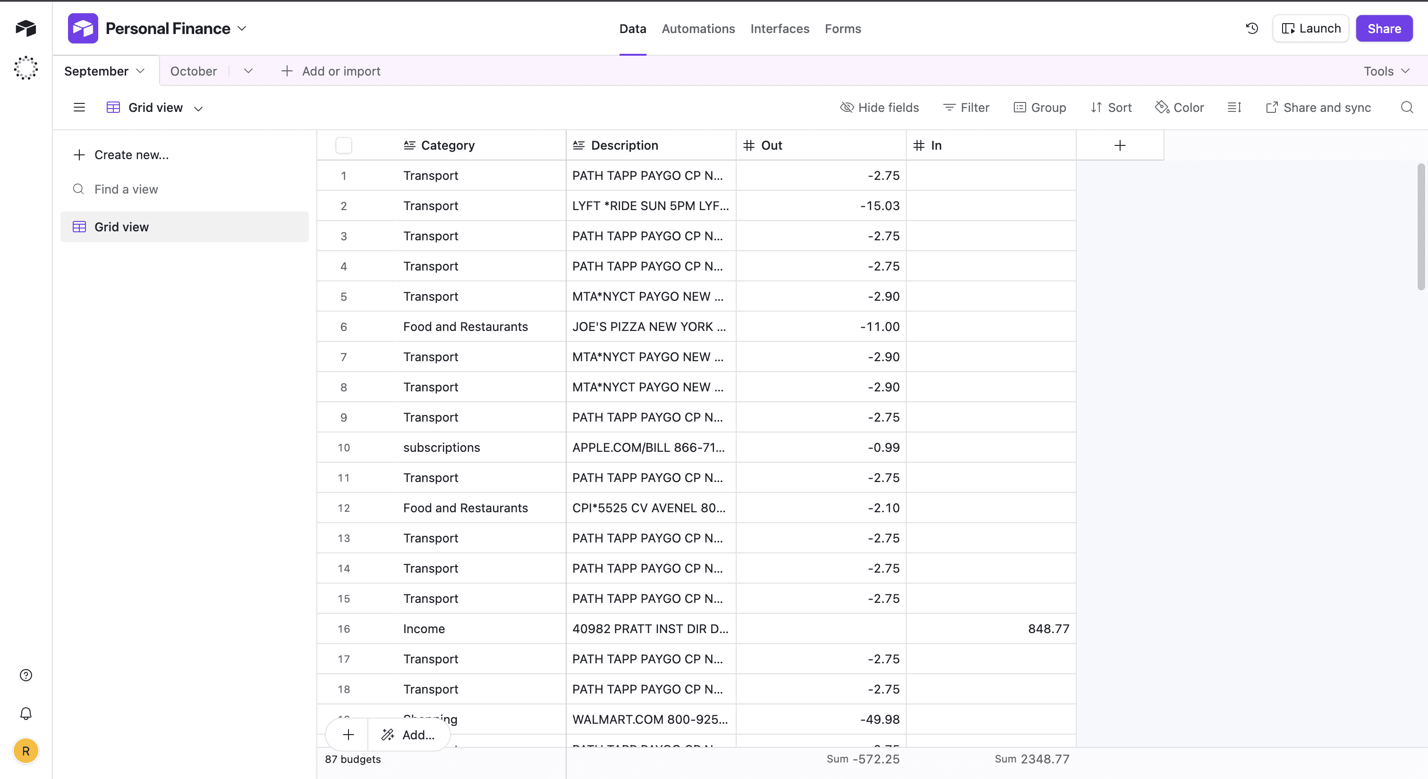The image size is (1428, 779).
Task: Switch to the October table tab
Action: [x=193, y=71]
